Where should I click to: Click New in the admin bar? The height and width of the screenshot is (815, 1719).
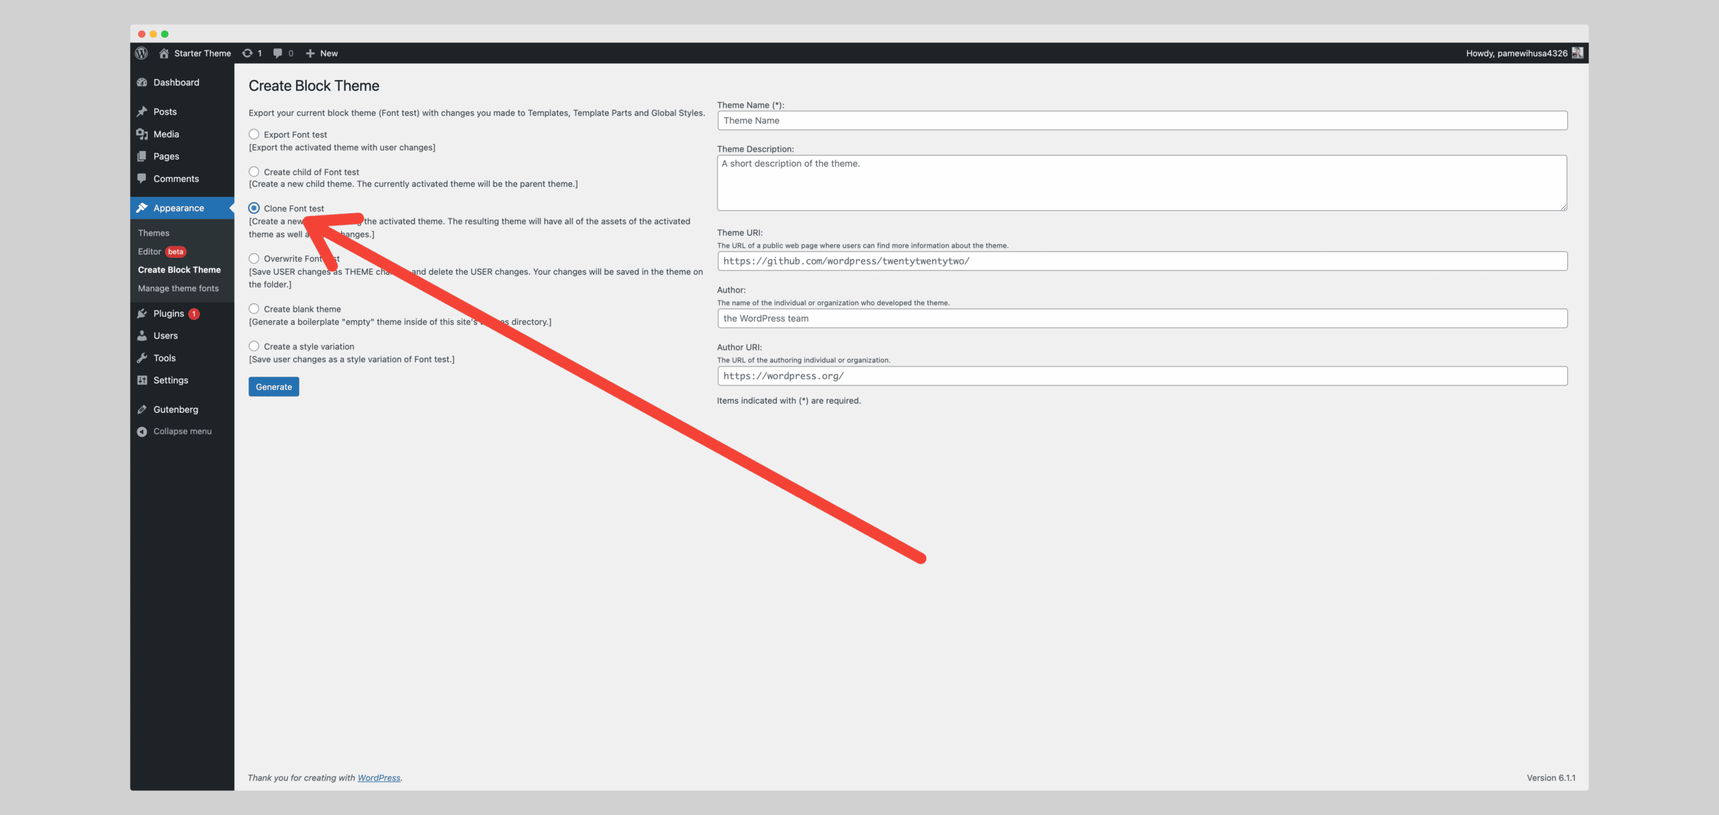tap(329, 53)
